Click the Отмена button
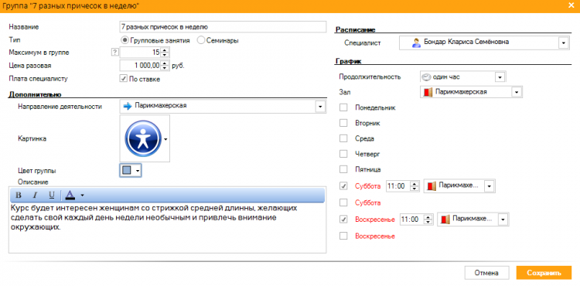Viewport: 580px width, 286px height. (x=486, y=273)
